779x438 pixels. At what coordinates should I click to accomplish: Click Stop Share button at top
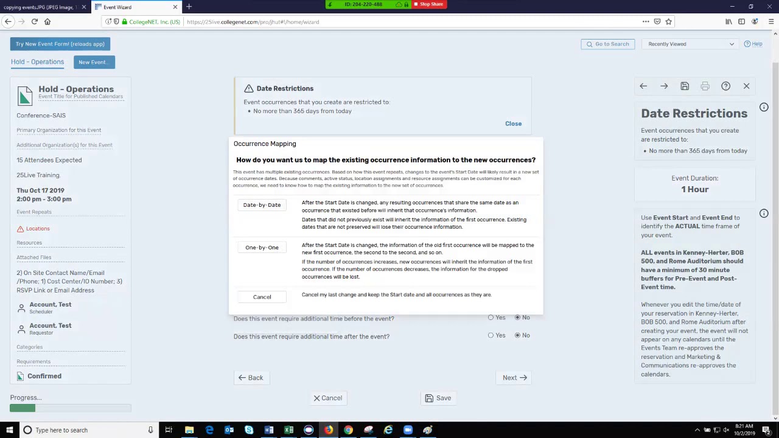(x=428, y=4)
